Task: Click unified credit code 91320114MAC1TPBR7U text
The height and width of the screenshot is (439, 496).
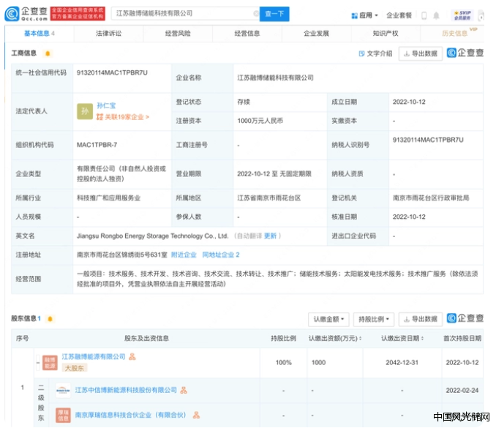Action: pos(112,72)
